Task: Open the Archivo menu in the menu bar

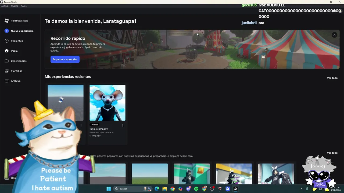Action: [5, 6]
